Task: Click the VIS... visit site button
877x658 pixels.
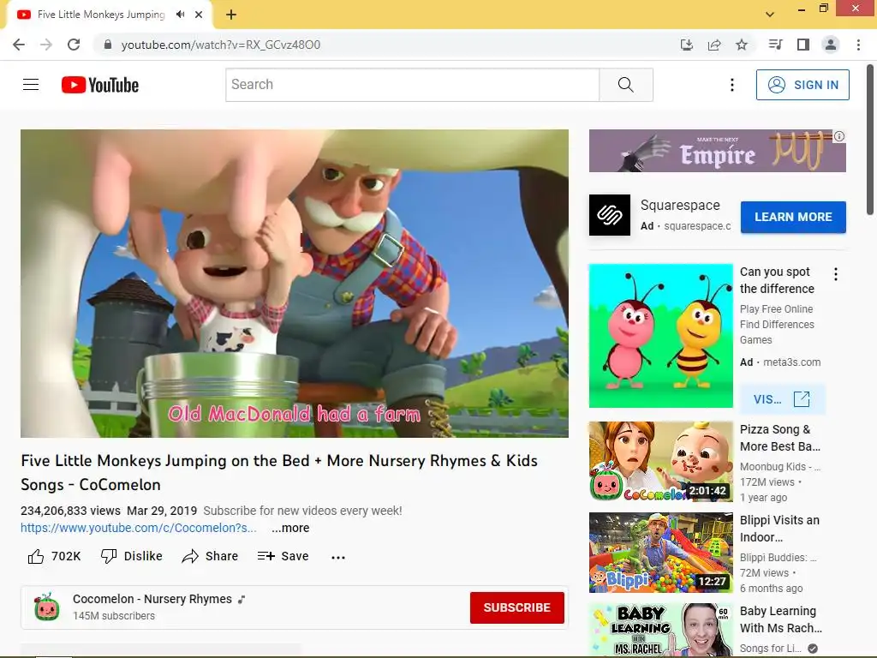Action: [x=782, y=399]
